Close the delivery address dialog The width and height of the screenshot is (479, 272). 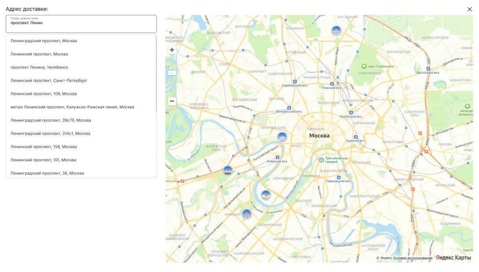point(469,9)
